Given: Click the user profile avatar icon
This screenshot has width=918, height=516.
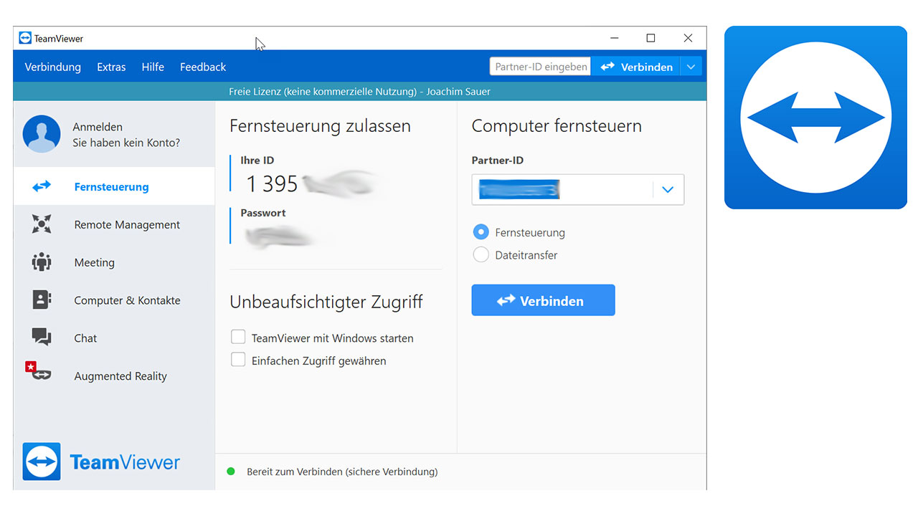Looking at the screenshot, I should tap(42, 134).
